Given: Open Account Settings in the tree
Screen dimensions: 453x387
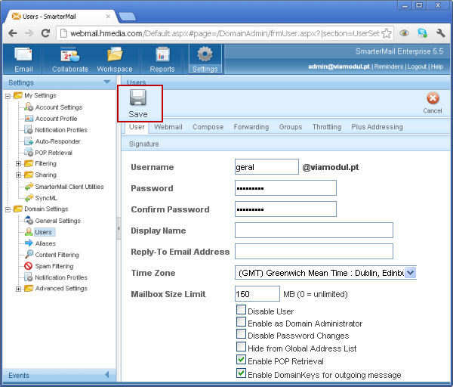Looking at the screenshot, I should pos(59,107).
